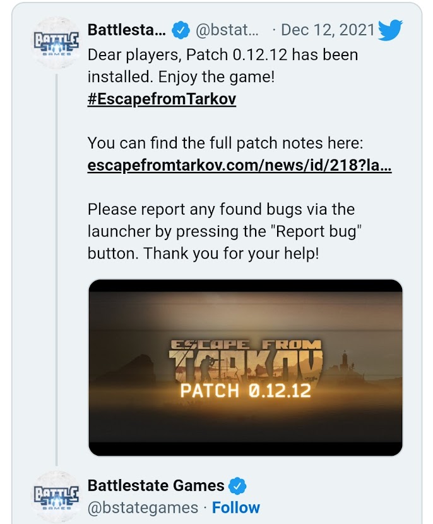Click the @bstat… handle in header

click(227, 30)
